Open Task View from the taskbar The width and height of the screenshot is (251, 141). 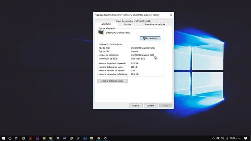coord(16,138)
